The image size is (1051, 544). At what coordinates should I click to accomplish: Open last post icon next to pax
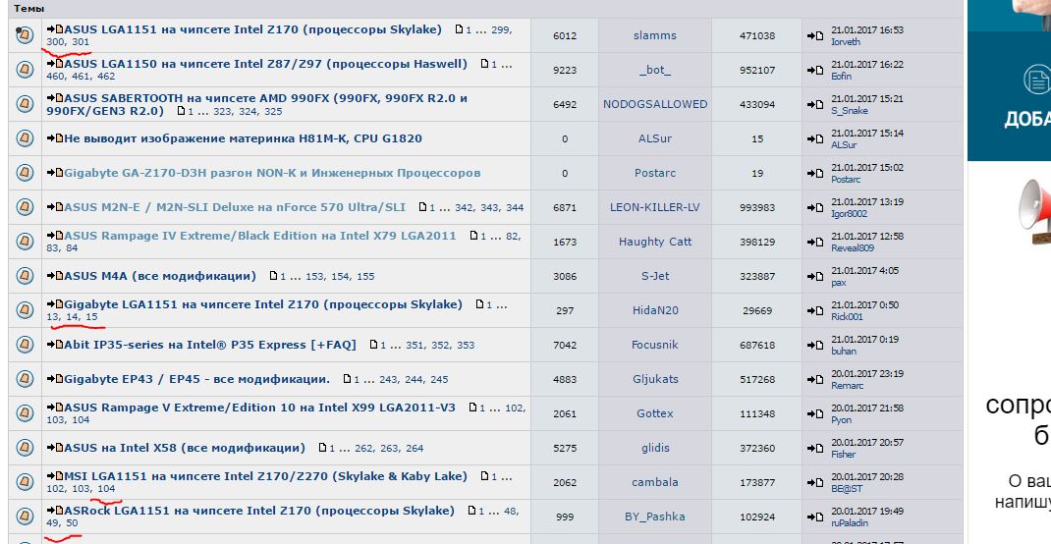tap(815, 277)
